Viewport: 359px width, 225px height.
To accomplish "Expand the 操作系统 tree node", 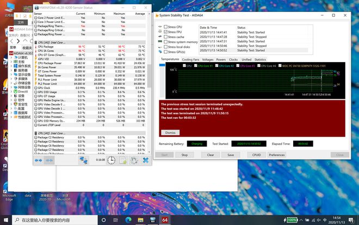I will pos(11,66).
